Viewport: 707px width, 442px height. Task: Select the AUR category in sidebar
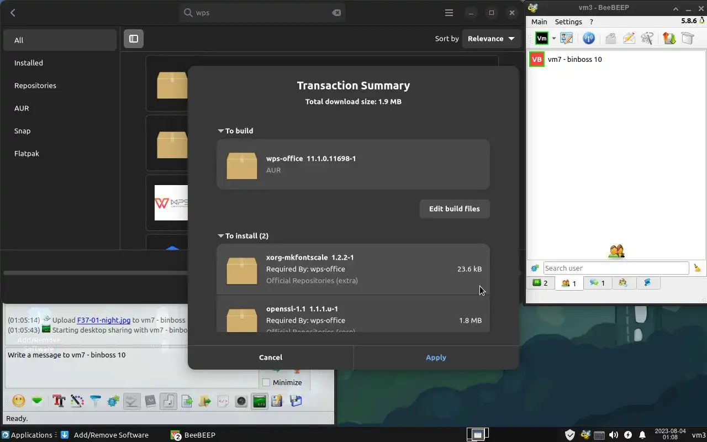tap(60, 108)
